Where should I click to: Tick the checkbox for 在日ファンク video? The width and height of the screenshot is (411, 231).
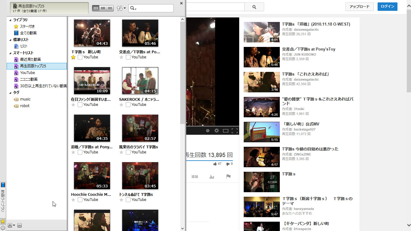(x=80, y=105)
